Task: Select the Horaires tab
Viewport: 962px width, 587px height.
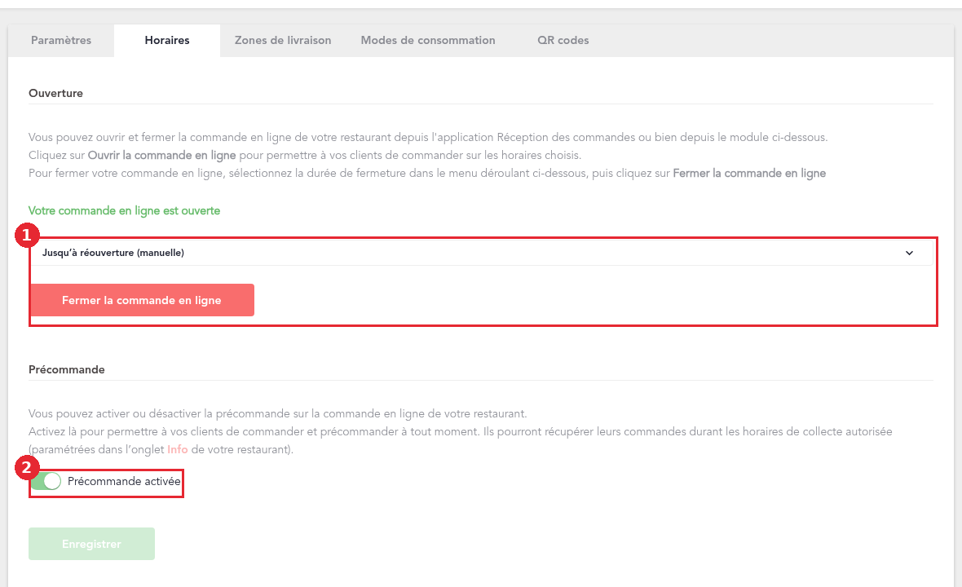Action: (x=167, y=41)
